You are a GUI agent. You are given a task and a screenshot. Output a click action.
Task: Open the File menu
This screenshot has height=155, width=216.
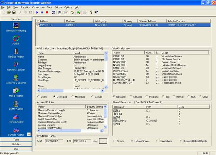3,7
